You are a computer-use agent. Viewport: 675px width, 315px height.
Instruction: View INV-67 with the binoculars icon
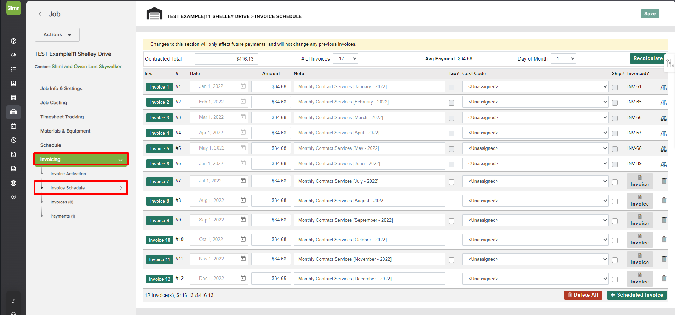coord(664,133)
